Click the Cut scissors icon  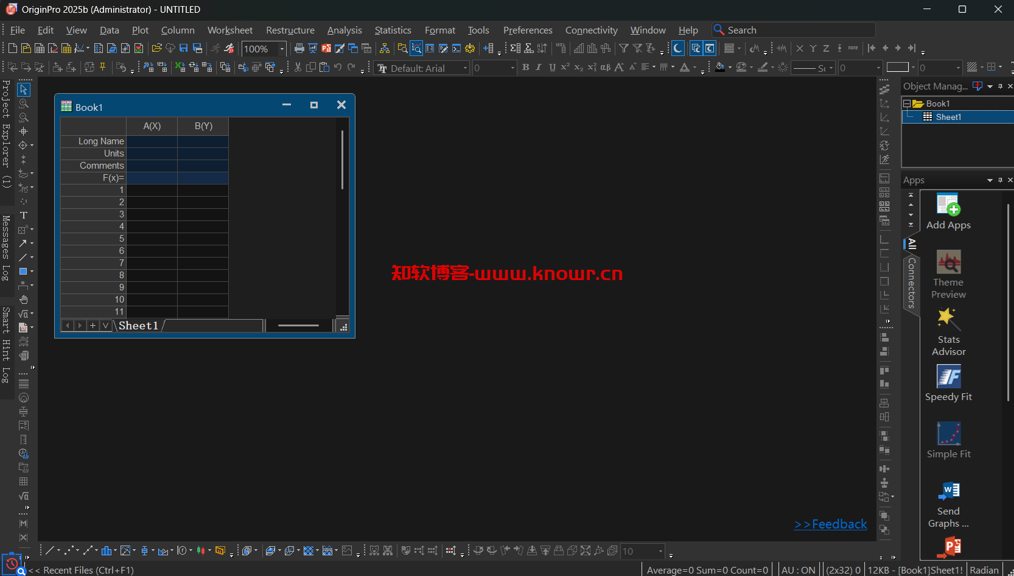(298, 67)
